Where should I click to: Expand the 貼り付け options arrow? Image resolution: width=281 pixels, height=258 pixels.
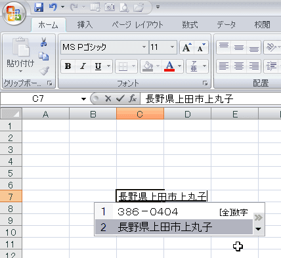coord(20,72)
